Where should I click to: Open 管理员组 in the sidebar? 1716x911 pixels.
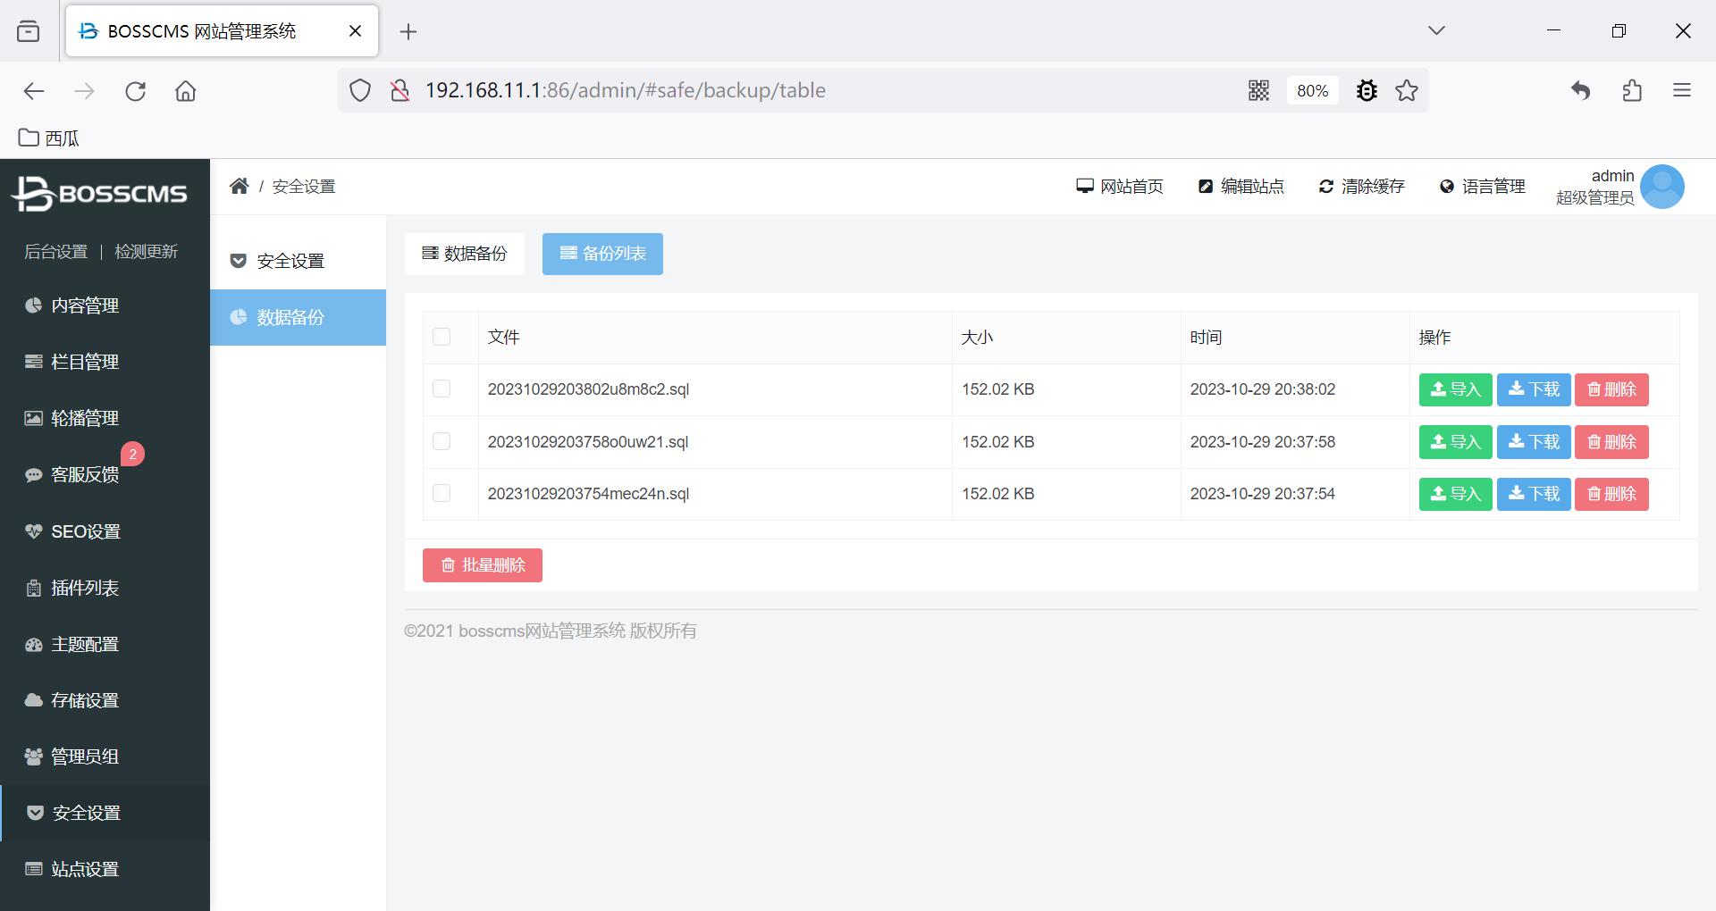(x=105, y=756)
